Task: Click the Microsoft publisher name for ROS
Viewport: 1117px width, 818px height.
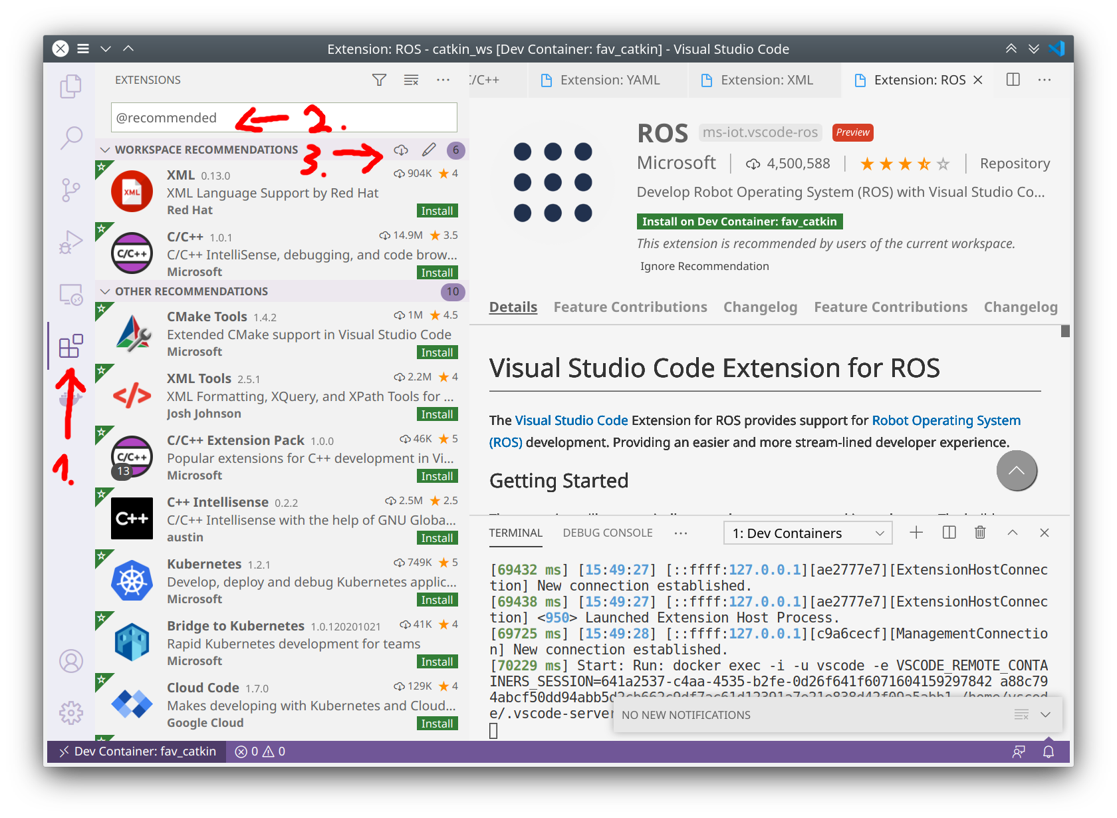Action: click(x=676, y=163)
